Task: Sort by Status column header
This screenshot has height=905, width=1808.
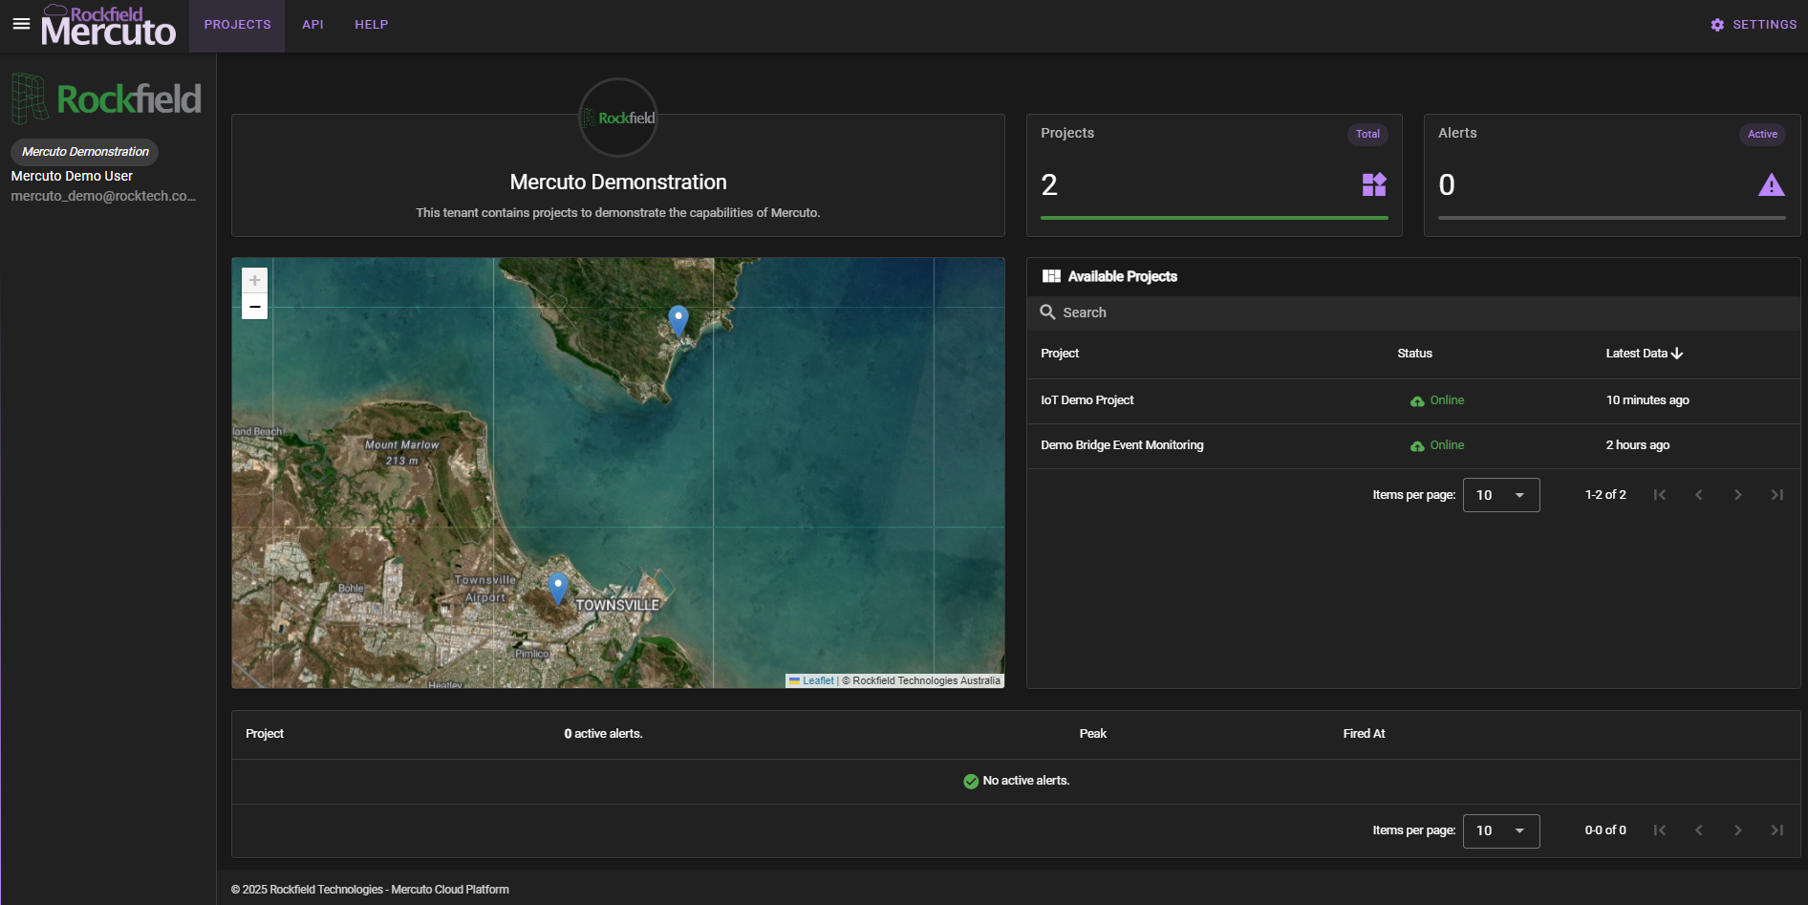Action: (1414, 354)
